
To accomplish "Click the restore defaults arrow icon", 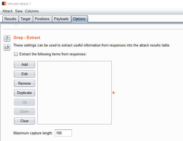I will point(7,47).
